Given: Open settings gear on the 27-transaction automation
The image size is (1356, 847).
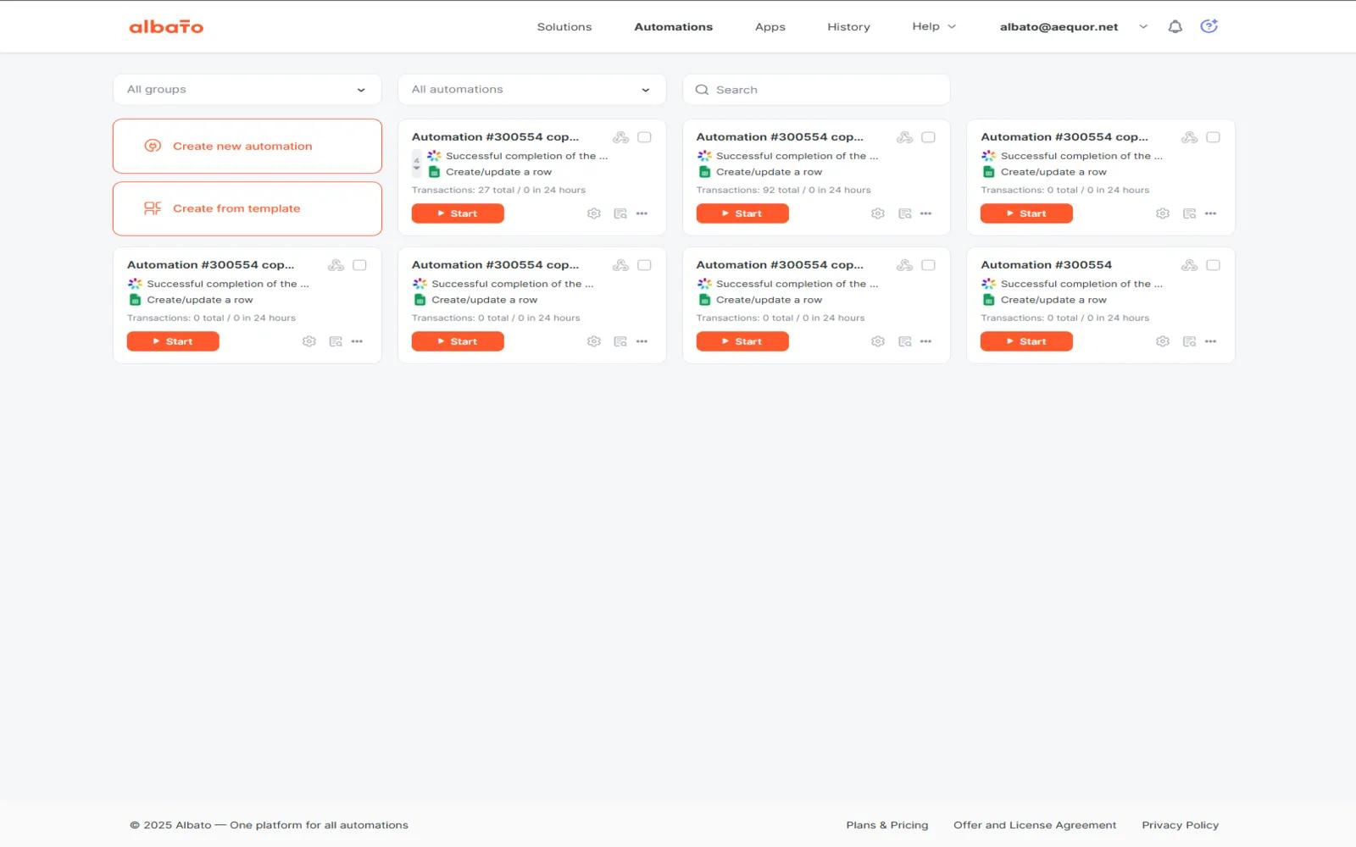Looking at the screenshot, I should (593, 213).
